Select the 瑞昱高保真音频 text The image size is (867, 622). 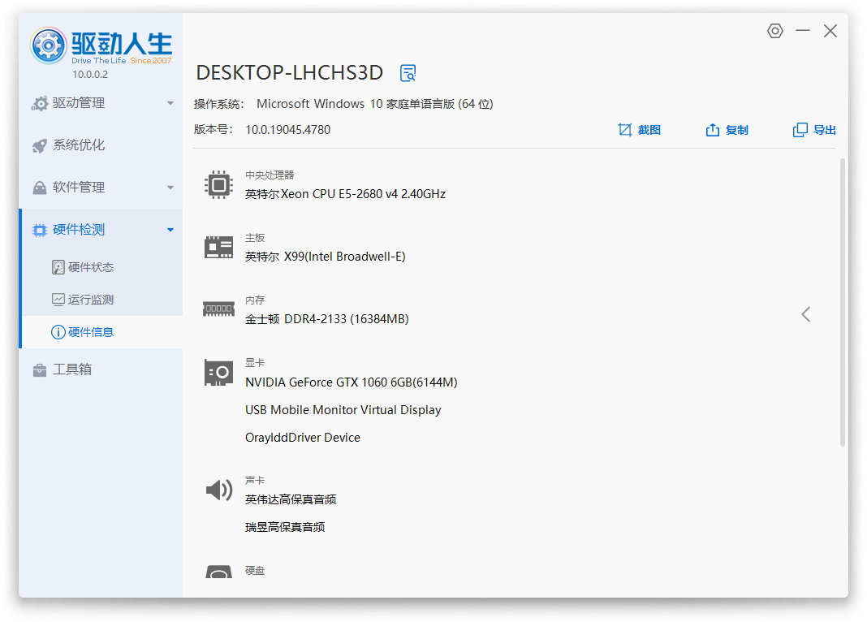coord(285,527)
